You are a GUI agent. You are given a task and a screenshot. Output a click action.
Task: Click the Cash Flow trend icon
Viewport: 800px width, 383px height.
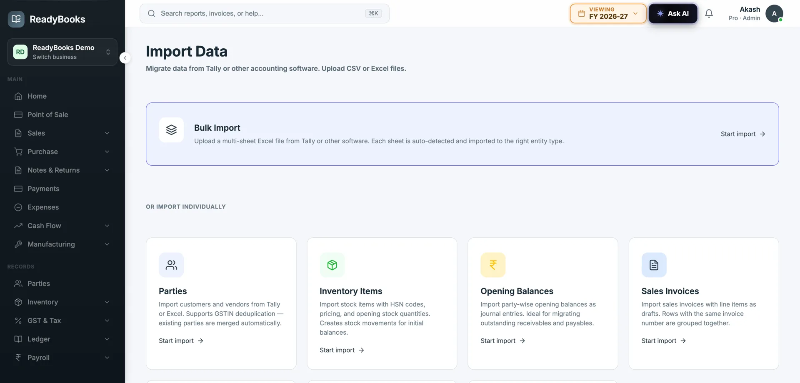point(18,226)
